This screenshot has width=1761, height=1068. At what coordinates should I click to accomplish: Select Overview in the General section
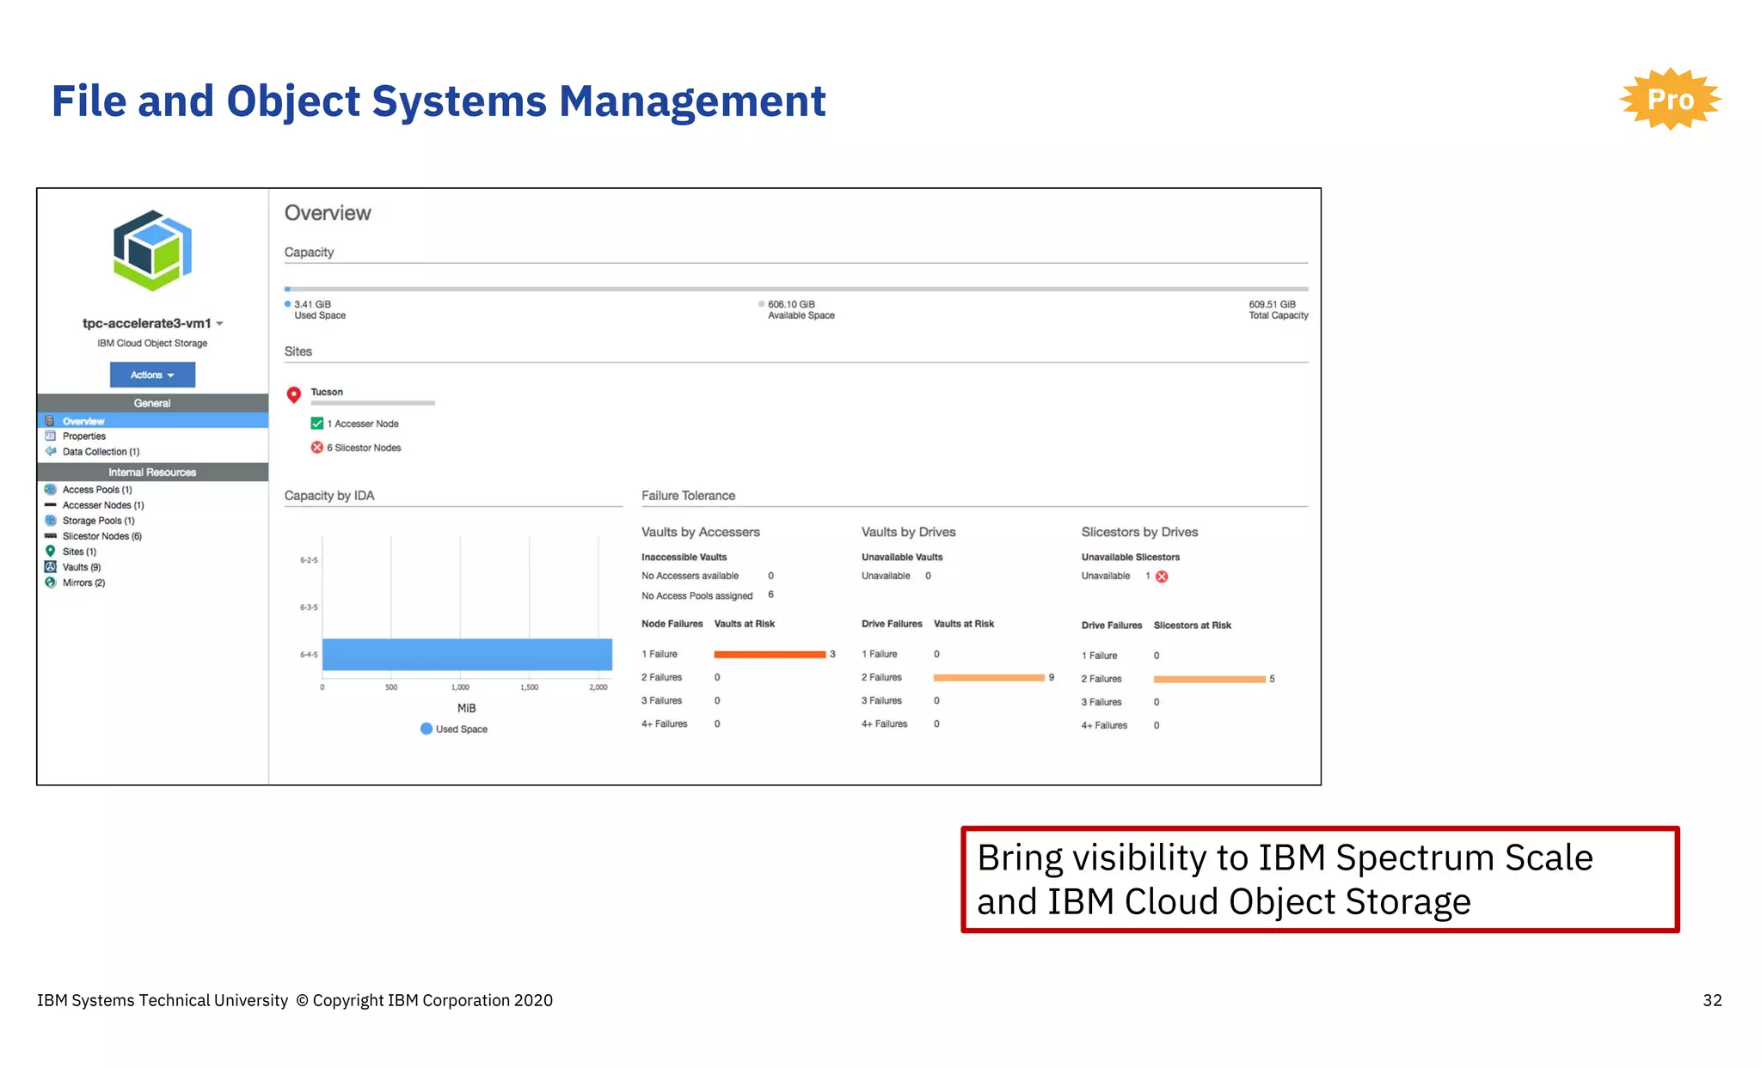[x=153, y=421]
